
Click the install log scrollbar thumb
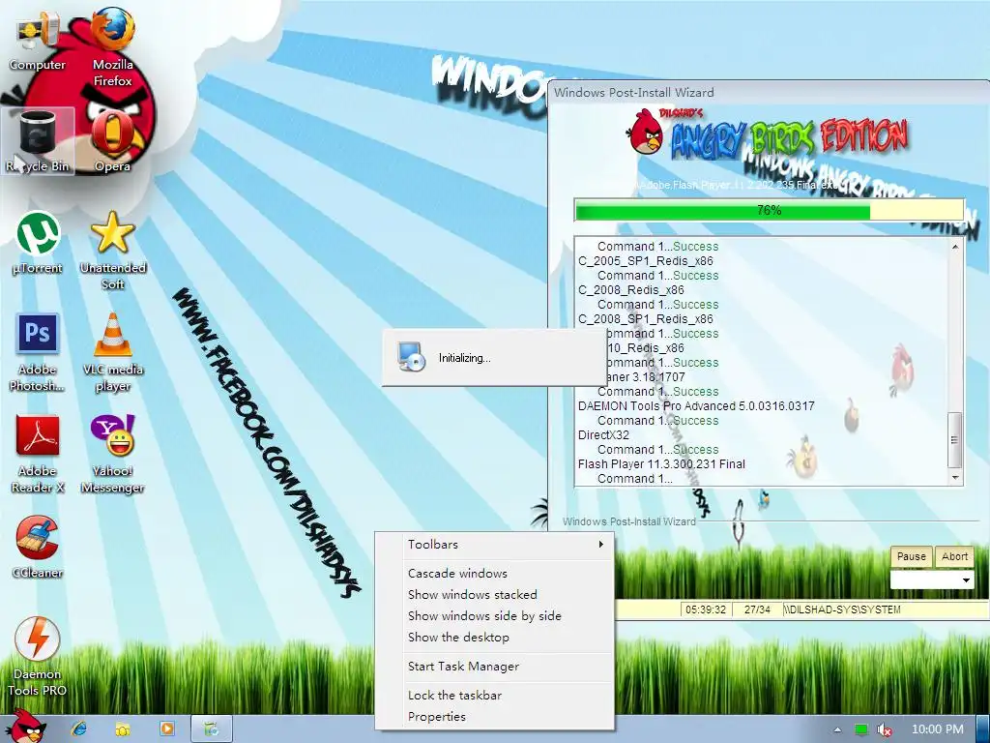[954, 439]
